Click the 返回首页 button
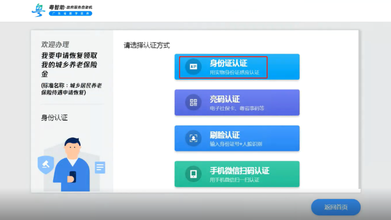Image resolution: width=391 pixels, height=220 pixels. click(336, 207)
